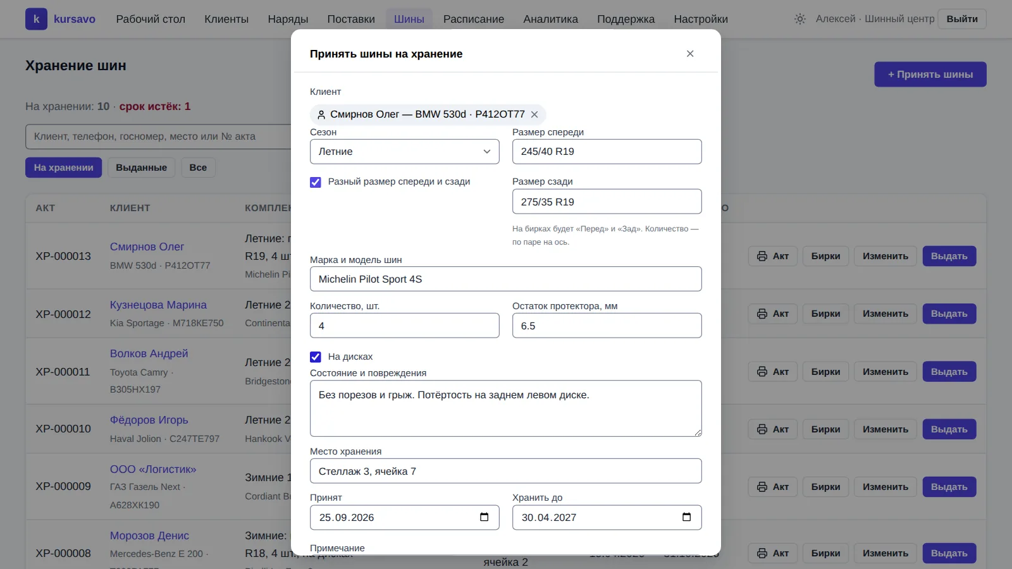1012x569 pixels.
Task: Open the Клиенты menu
Action: pyautogui.click(x=226, y=19)
